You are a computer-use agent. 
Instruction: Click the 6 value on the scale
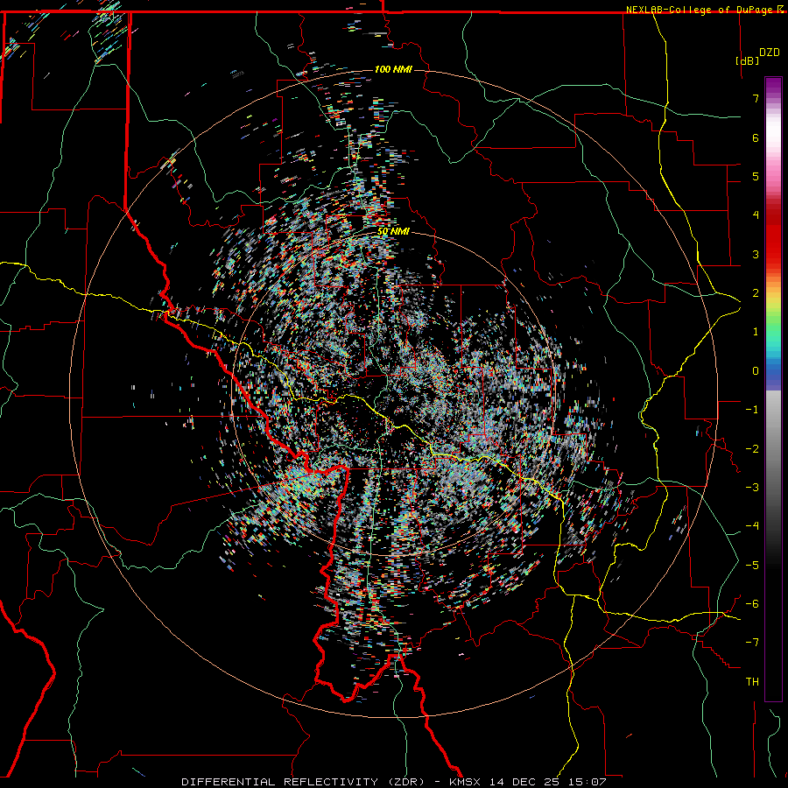(756, 137)
